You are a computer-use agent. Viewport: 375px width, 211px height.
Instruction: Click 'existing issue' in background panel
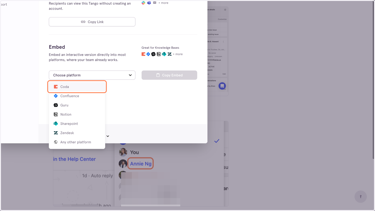tap(213, 34)
